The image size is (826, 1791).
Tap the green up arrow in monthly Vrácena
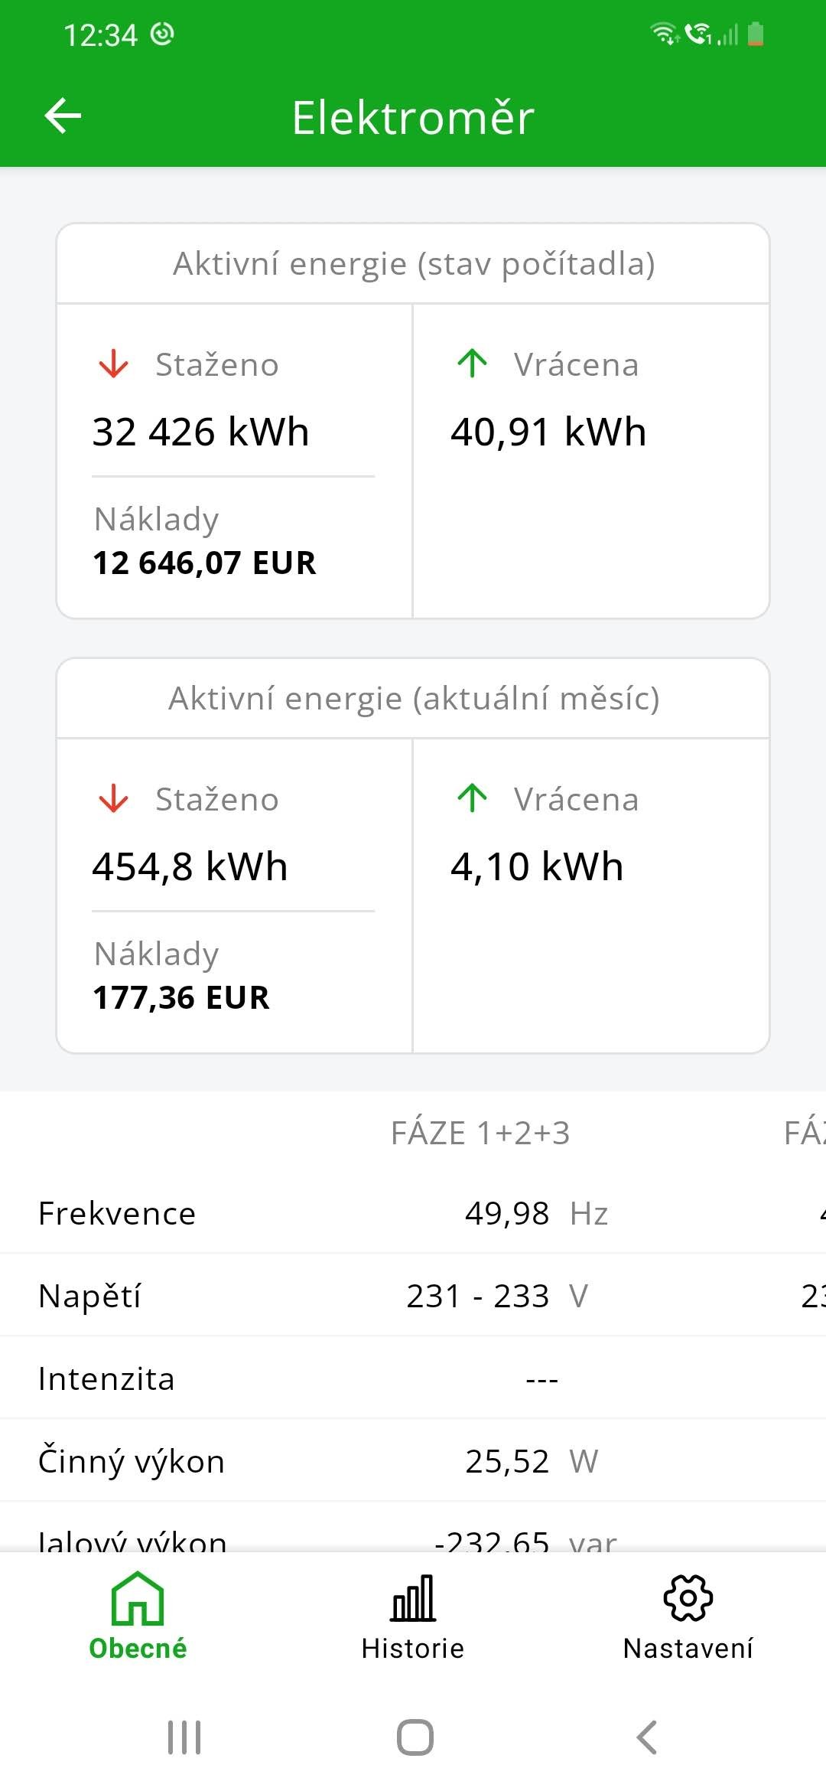472,799
